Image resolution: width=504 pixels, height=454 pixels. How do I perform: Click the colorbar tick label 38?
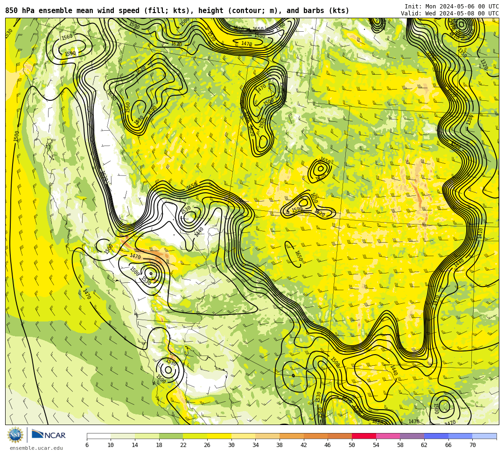(280, 445)
